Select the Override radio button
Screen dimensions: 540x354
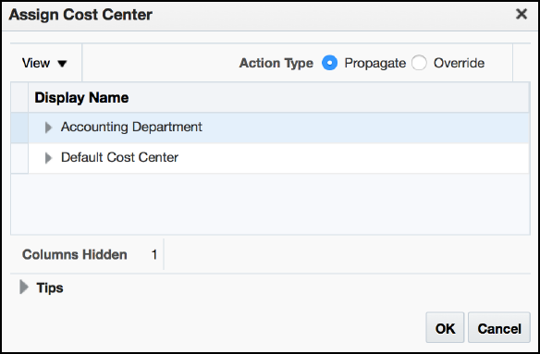click(419, 63)
